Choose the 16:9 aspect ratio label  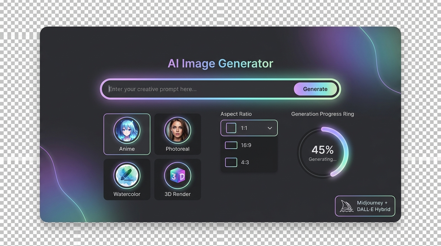pyautogui.click(x=246, y=145)
